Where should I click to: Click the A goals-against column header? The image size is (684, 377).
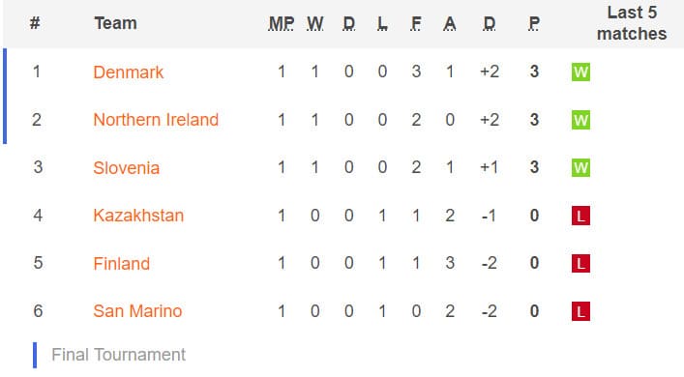pos(450,23)
